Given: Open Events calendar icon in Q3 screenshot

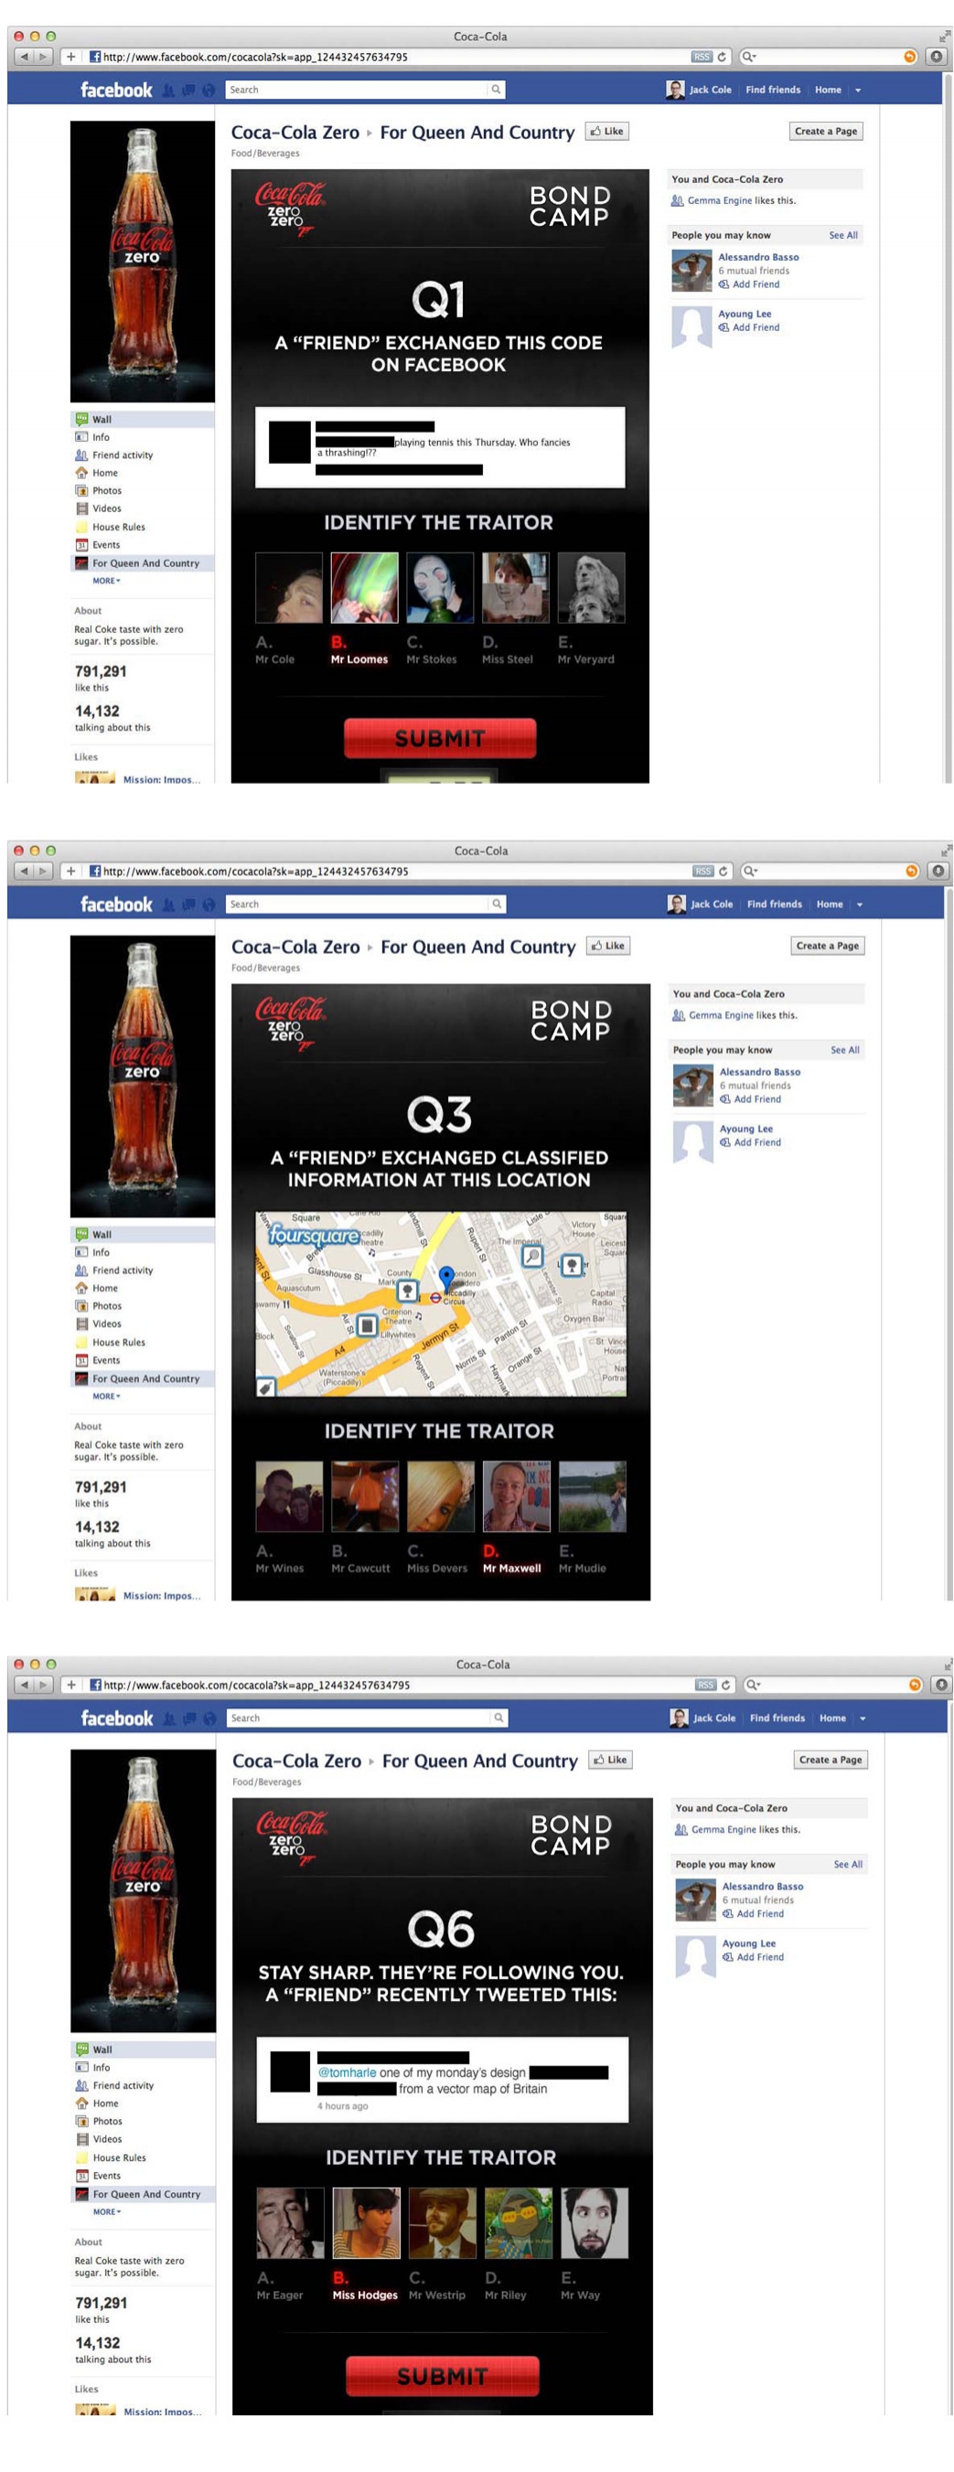Looking at the screenshot, I should click(x=81, y=1360).
